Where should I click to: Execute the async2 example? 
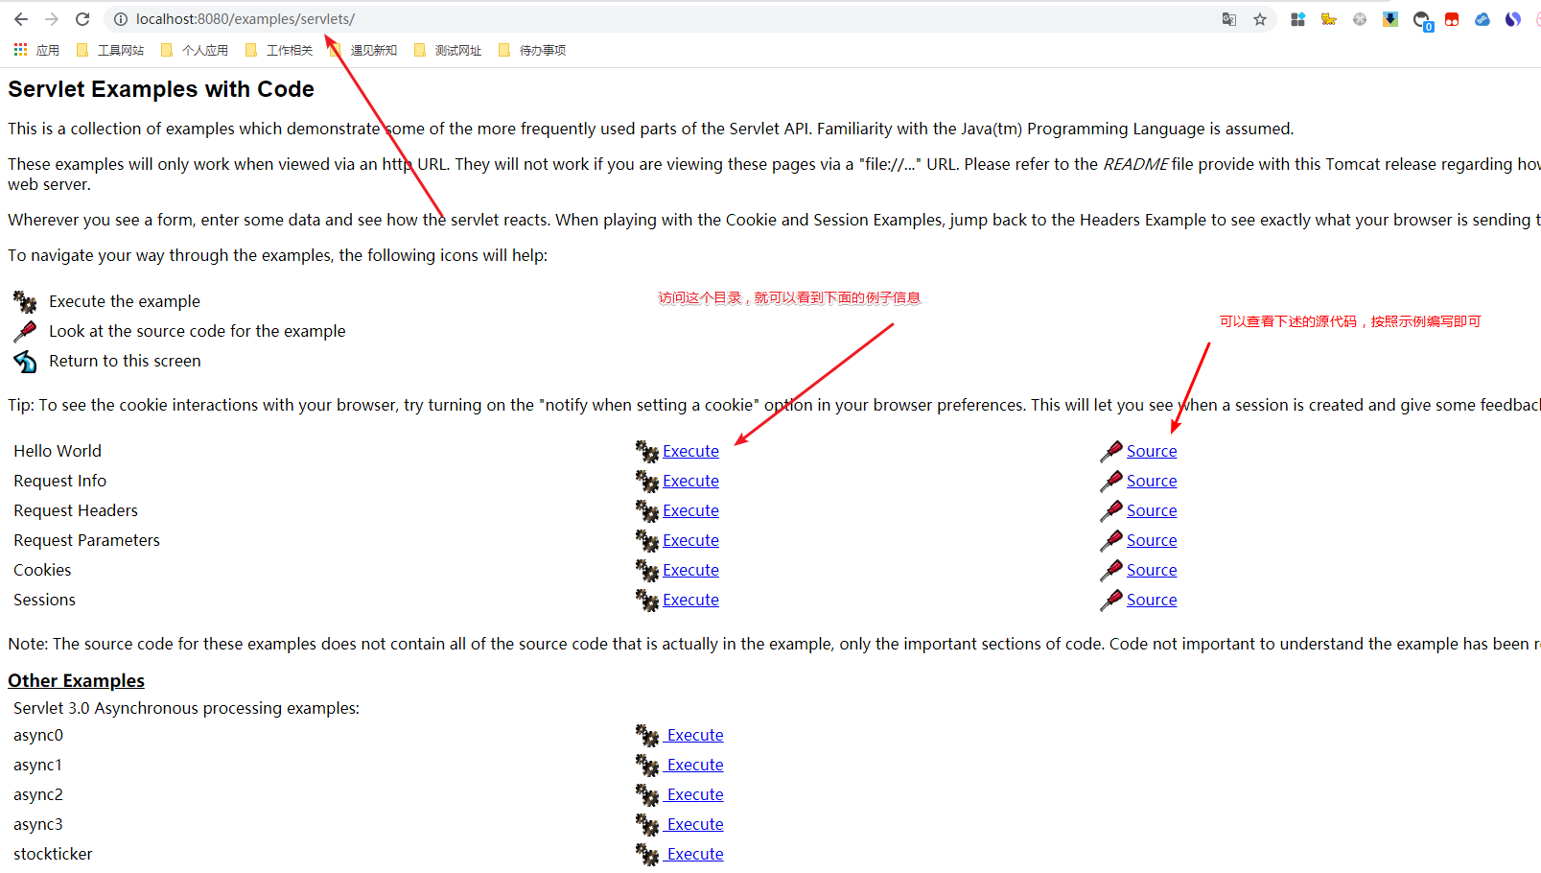(x=695, y=794)
